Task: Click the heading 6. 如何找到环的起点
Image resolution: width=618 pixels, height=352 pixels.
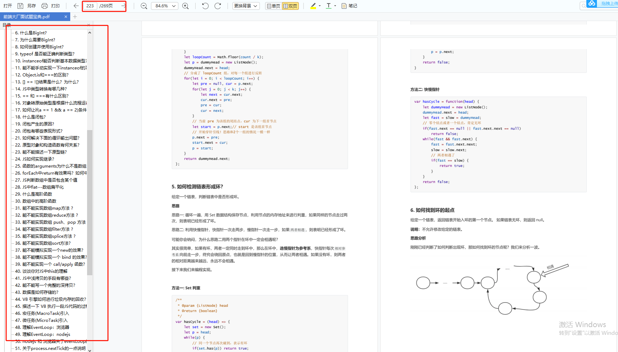Action: 432,210
